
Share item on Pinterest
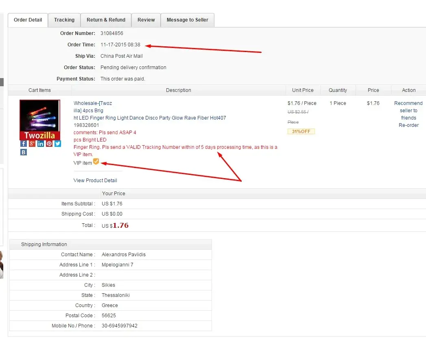[49, 144]
